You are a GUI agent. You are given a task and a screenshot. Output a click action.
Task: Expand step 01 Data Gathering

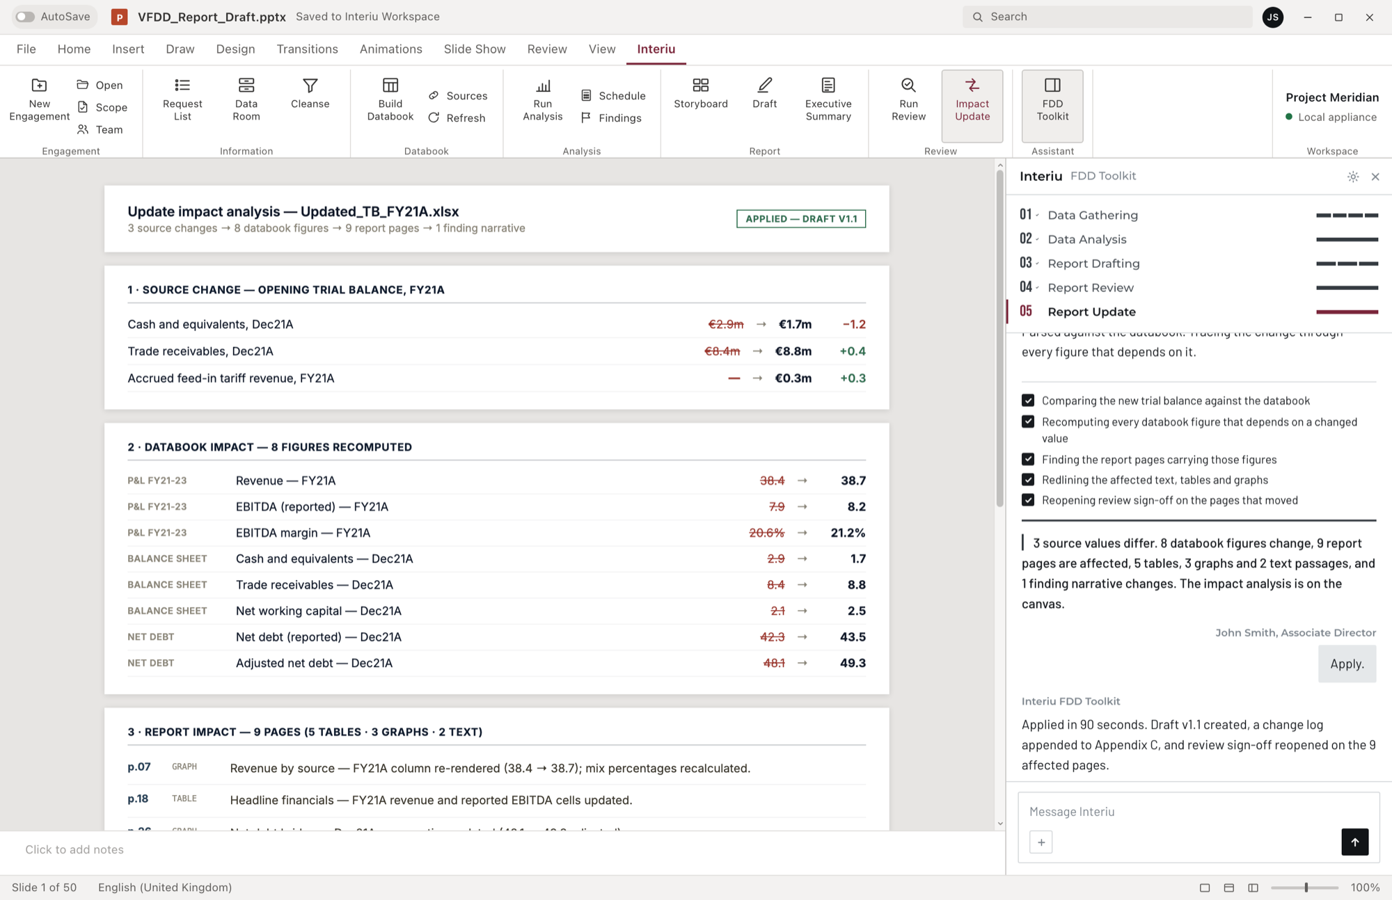click(x=1199, y=215)
